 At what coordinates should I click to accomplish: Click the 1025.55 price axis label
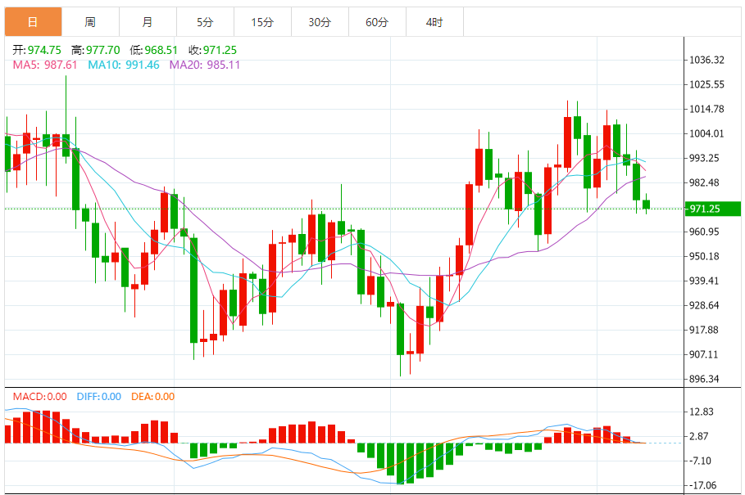pyautogui.click(x=707, y=84)
